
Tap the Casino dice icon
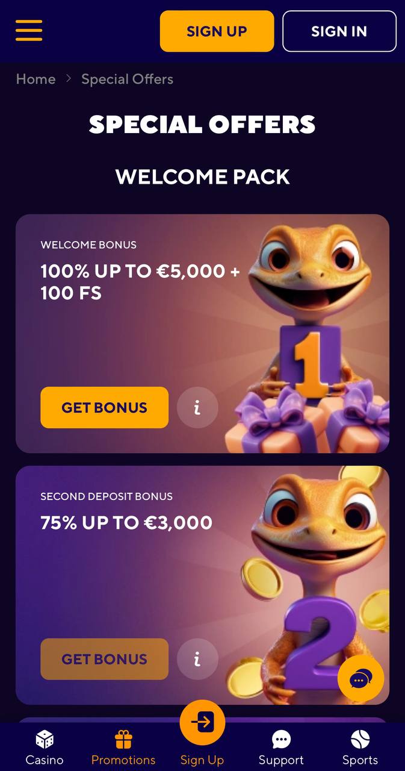[x=45, y=738]
